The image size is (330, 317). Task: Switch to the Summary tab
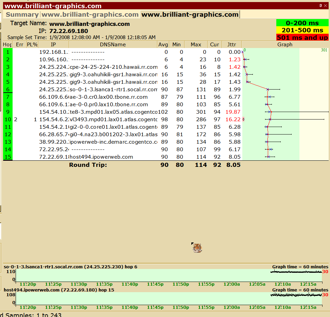22,15
